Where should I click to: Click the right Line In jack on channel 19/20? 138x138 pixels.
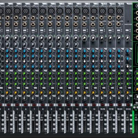[118, 24]
